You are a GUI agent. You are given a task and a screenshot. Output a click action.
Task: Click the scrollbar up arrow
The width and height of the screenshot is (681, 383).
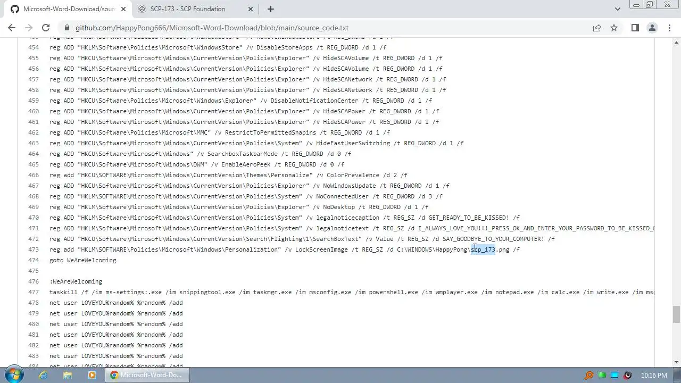coord(676,42)
